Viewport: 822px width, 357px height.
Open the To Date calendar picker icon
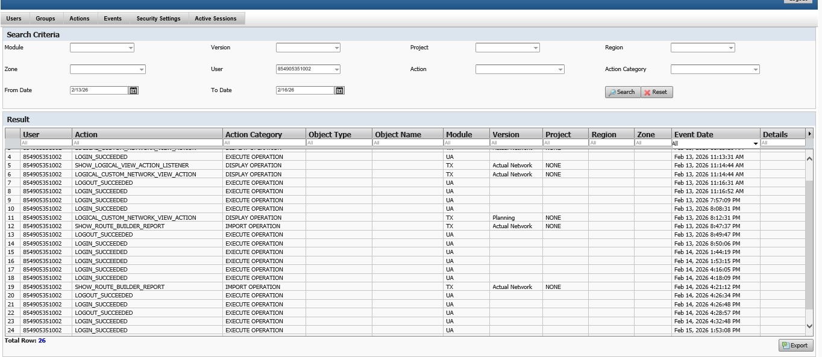click(339, 90)
